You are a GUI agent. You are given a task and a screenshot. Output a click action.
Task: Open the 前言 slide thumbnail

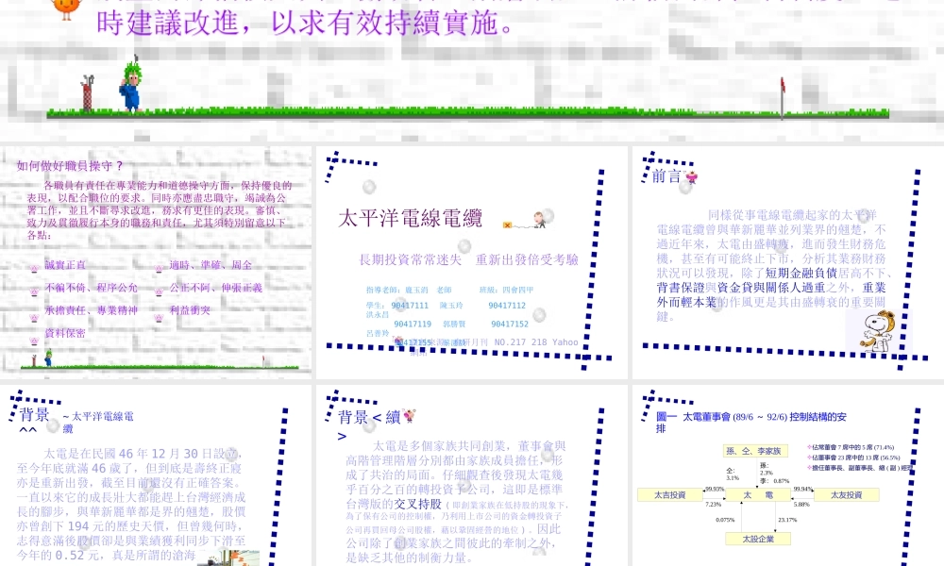pos(788,261)
